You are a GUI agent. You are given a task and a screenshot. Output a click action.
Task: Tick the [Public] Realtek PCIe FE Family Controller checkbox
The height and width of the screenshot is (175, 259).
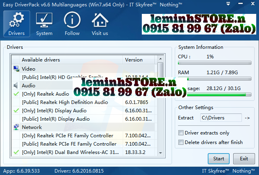click(16, 144)
